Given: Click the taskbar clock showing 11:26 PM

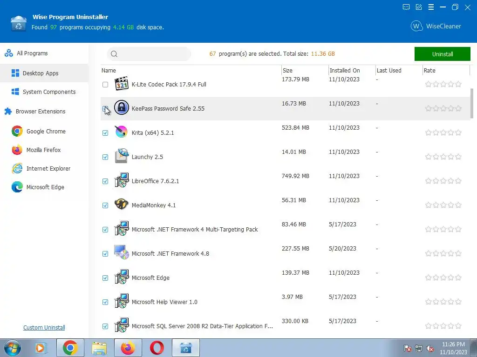Looking at the screenshot, I should point(453,348).
